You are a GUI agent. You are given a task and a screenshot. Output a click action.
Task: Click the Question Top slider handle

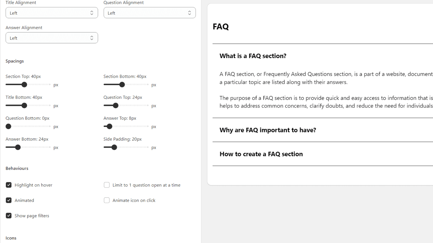click(116, 105)
